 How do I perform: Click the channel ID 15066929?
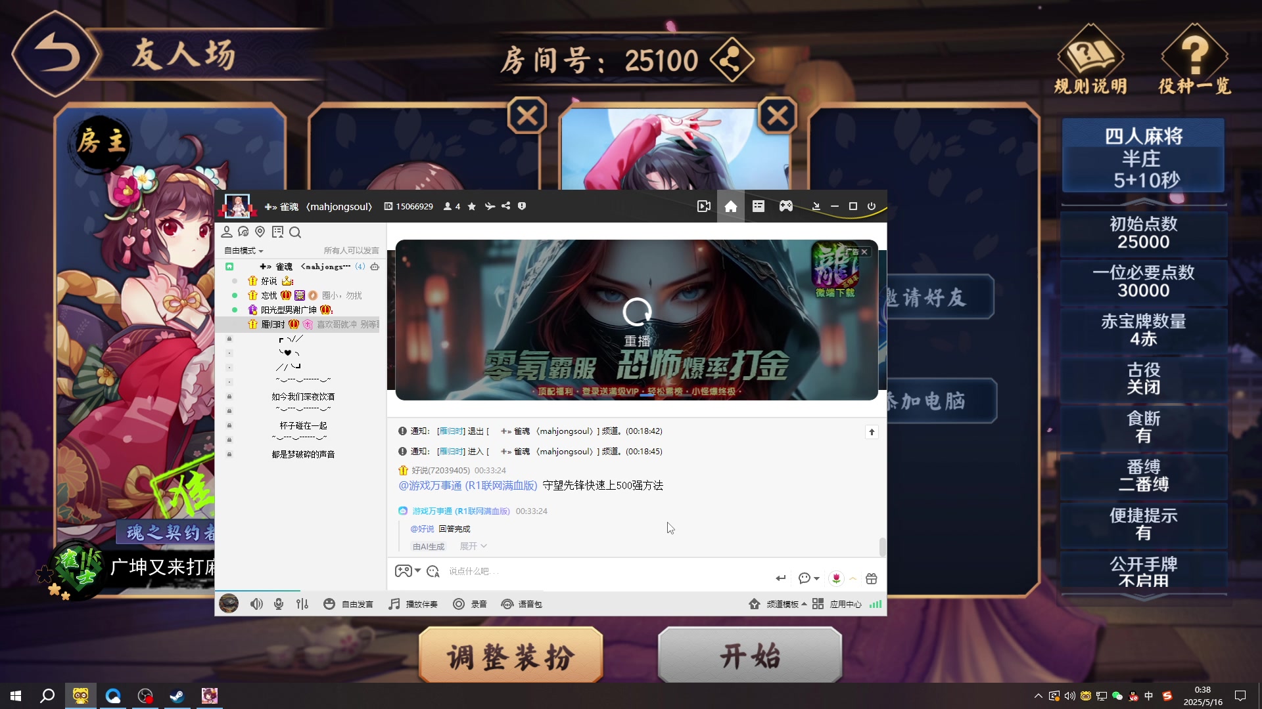point(409,206)
